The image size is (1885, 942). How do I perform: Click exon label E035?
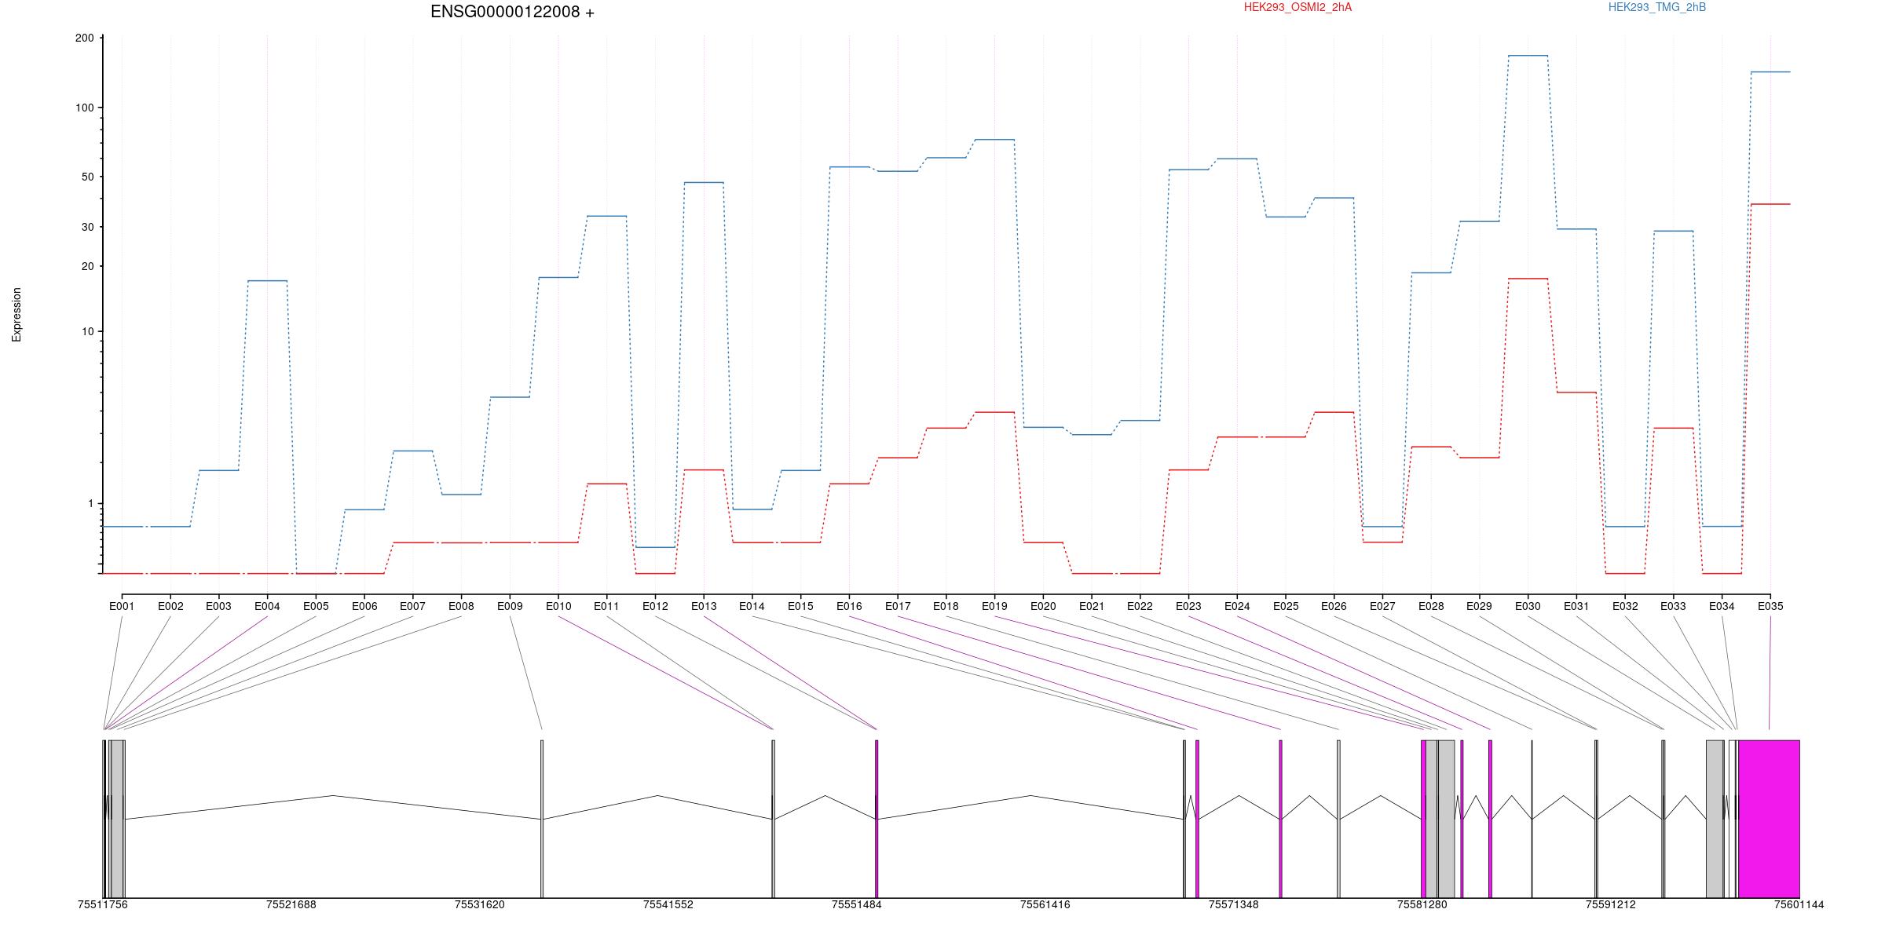point(1770,606)
